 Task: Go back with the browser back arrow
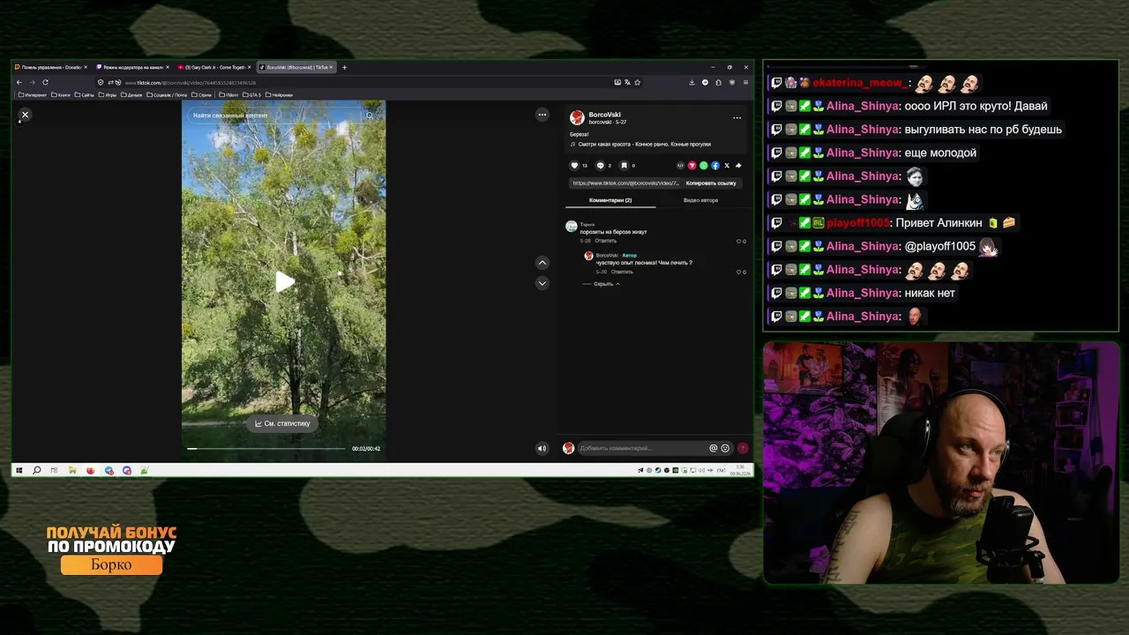pyautogui.click(x=19, y=82)
